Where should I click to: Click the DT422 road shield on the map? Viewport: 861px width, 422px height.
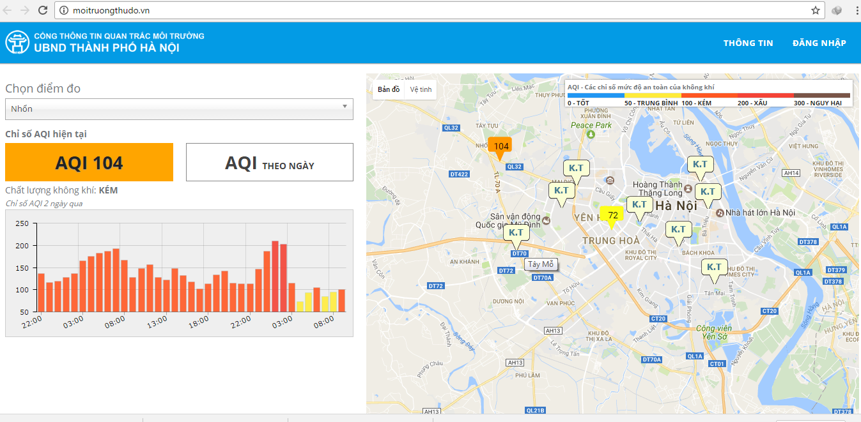pyautogui.click(x=459, y=174)
